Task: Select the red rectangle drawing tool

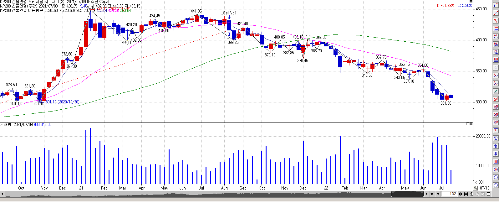Action: tap(496, 162)
